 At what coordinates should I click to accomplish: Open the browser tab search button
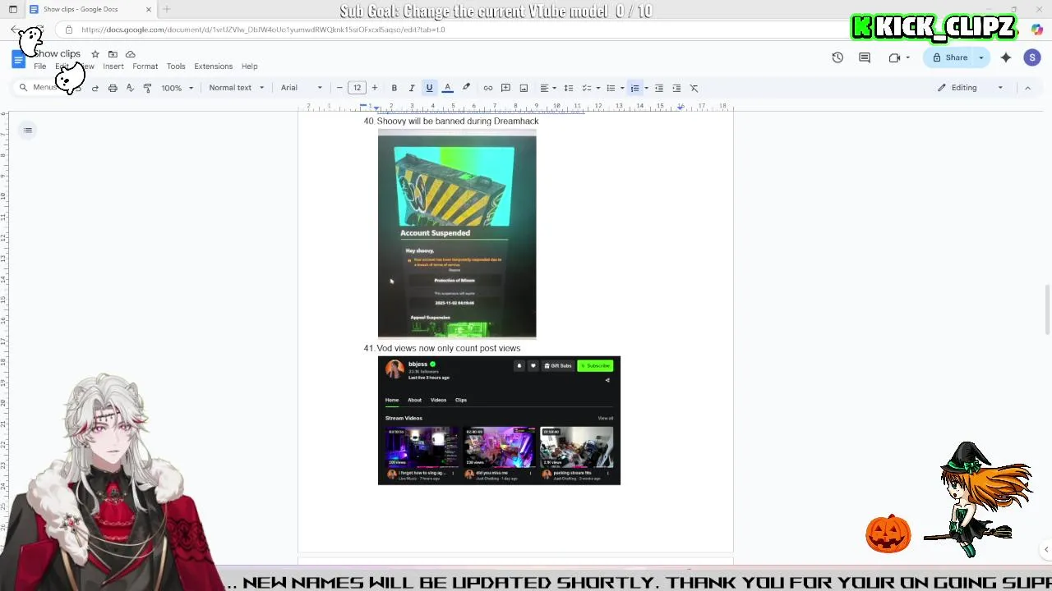point(13,9)
